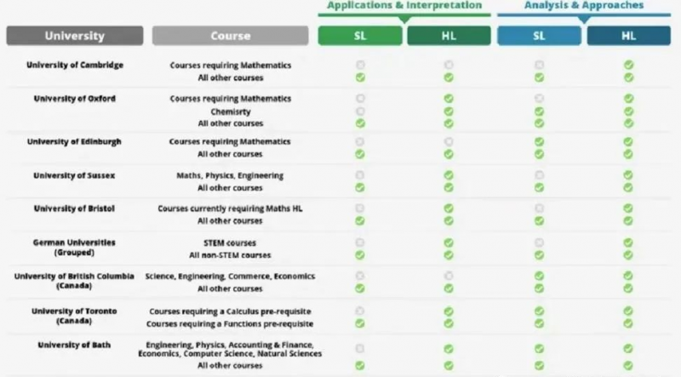Select the green Applications & Interpretation SL header
Screen dimensions: 681x377
[360, 36]
